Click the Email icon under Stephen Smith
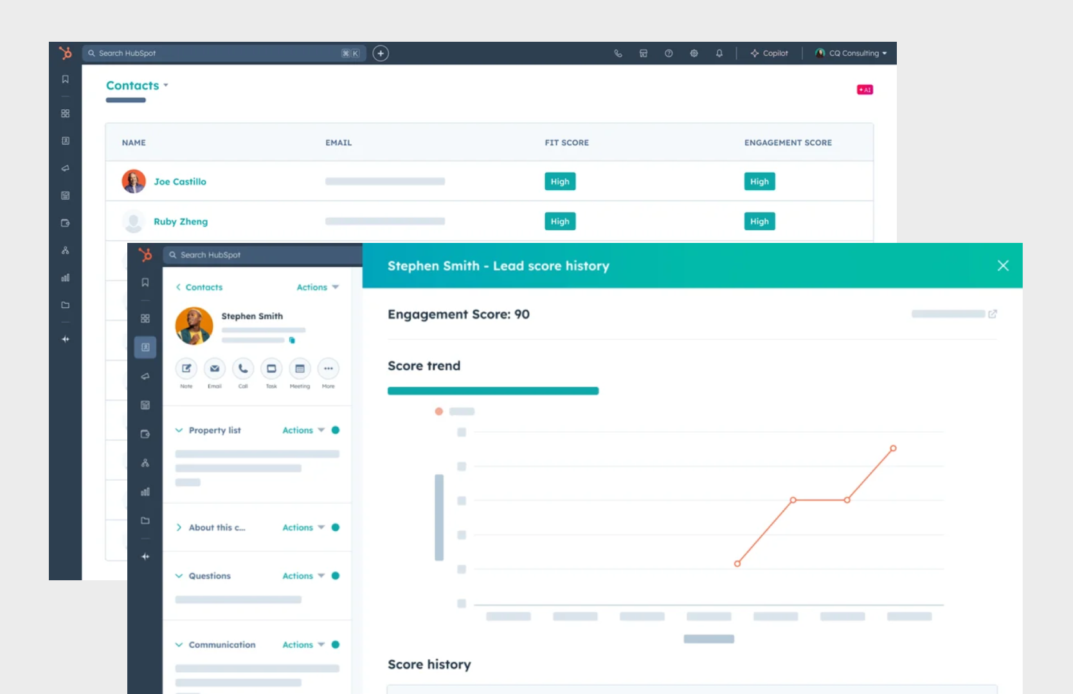The width and height of the screenshot is (1073, 694). pyautogui.click(x=215, y=368)
